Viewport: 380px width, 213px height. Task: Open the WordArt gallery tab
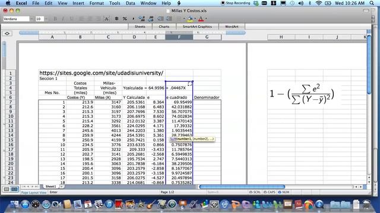232,27
